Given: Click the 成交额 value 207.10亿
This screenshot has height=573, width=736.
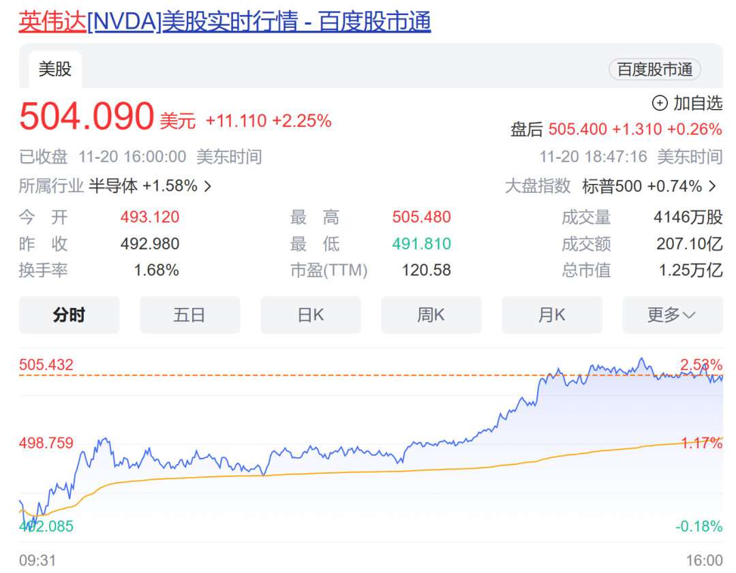Looking at the screenshot, I should pos(689,243).
